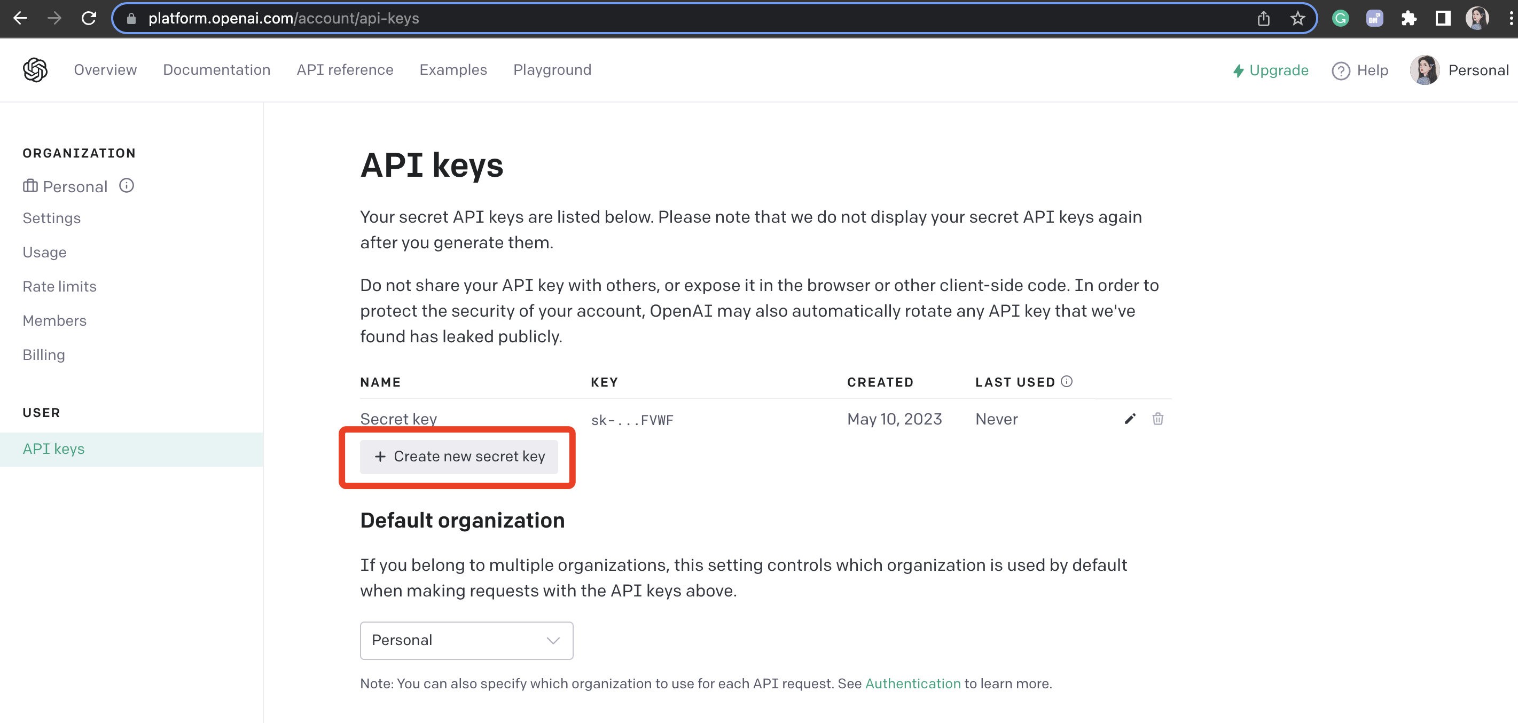Open the Playground nav item
The height and width of the screenshot is (723, 1518).
(x=552, y=69)
